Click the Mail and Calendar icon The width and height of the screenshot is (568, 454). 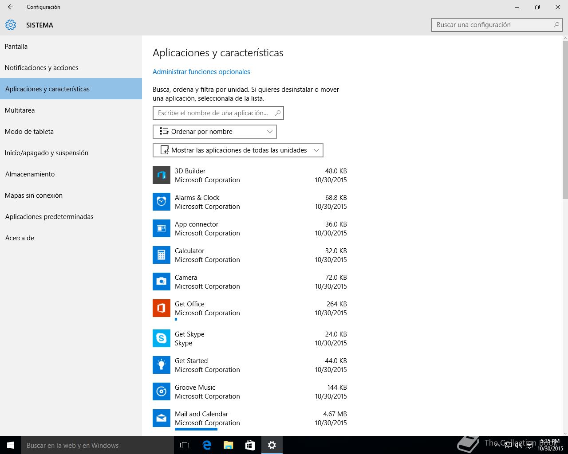162,418
